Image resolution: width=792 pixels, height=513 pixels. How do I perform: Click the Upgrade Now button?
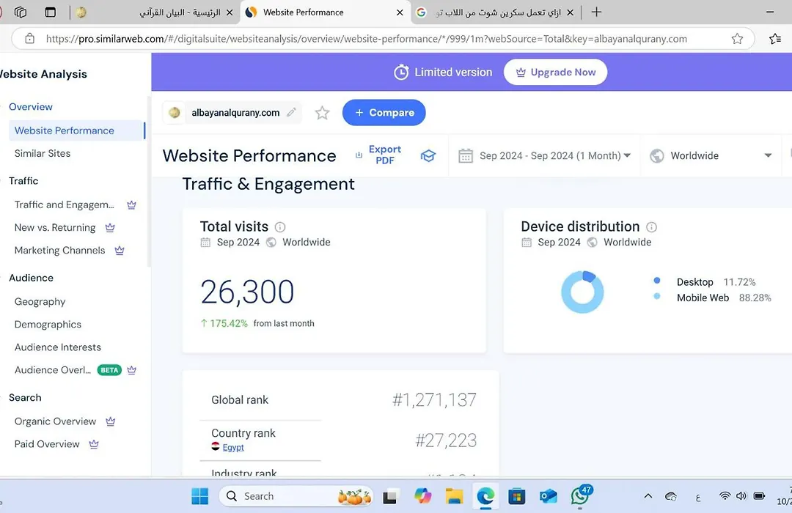tap(555, 72)
